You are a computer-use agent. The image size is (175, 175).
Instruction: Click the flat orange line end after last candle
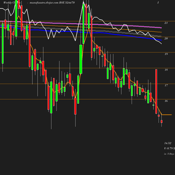(x=167, y=115)
